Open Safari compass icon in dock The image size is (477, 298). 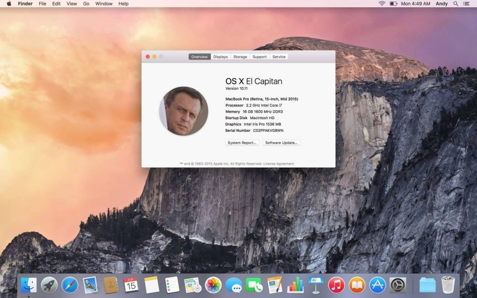(x=70, y=285)
